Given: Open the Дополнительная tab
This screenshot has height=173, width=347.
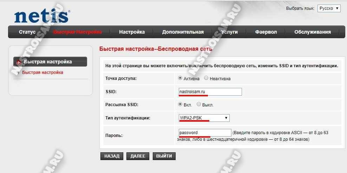Looking at the screenshot, I should (183, 32).
